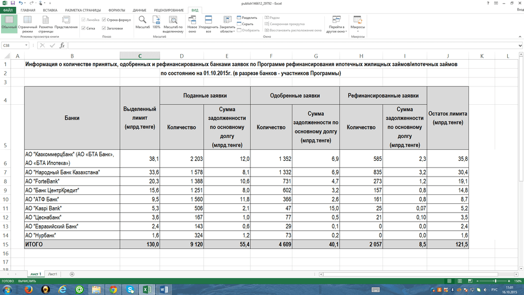Switch to the РЕЦЕНЗИРОВАНИЕ tab
The height and width of the screenshot is (295, 524).
169,10
